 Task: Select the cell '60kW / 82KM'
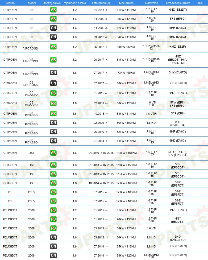tap(126, 47)
